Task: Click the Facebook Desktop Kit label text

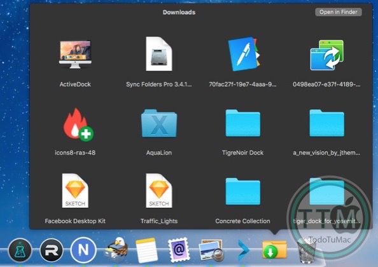Action: 75,221
